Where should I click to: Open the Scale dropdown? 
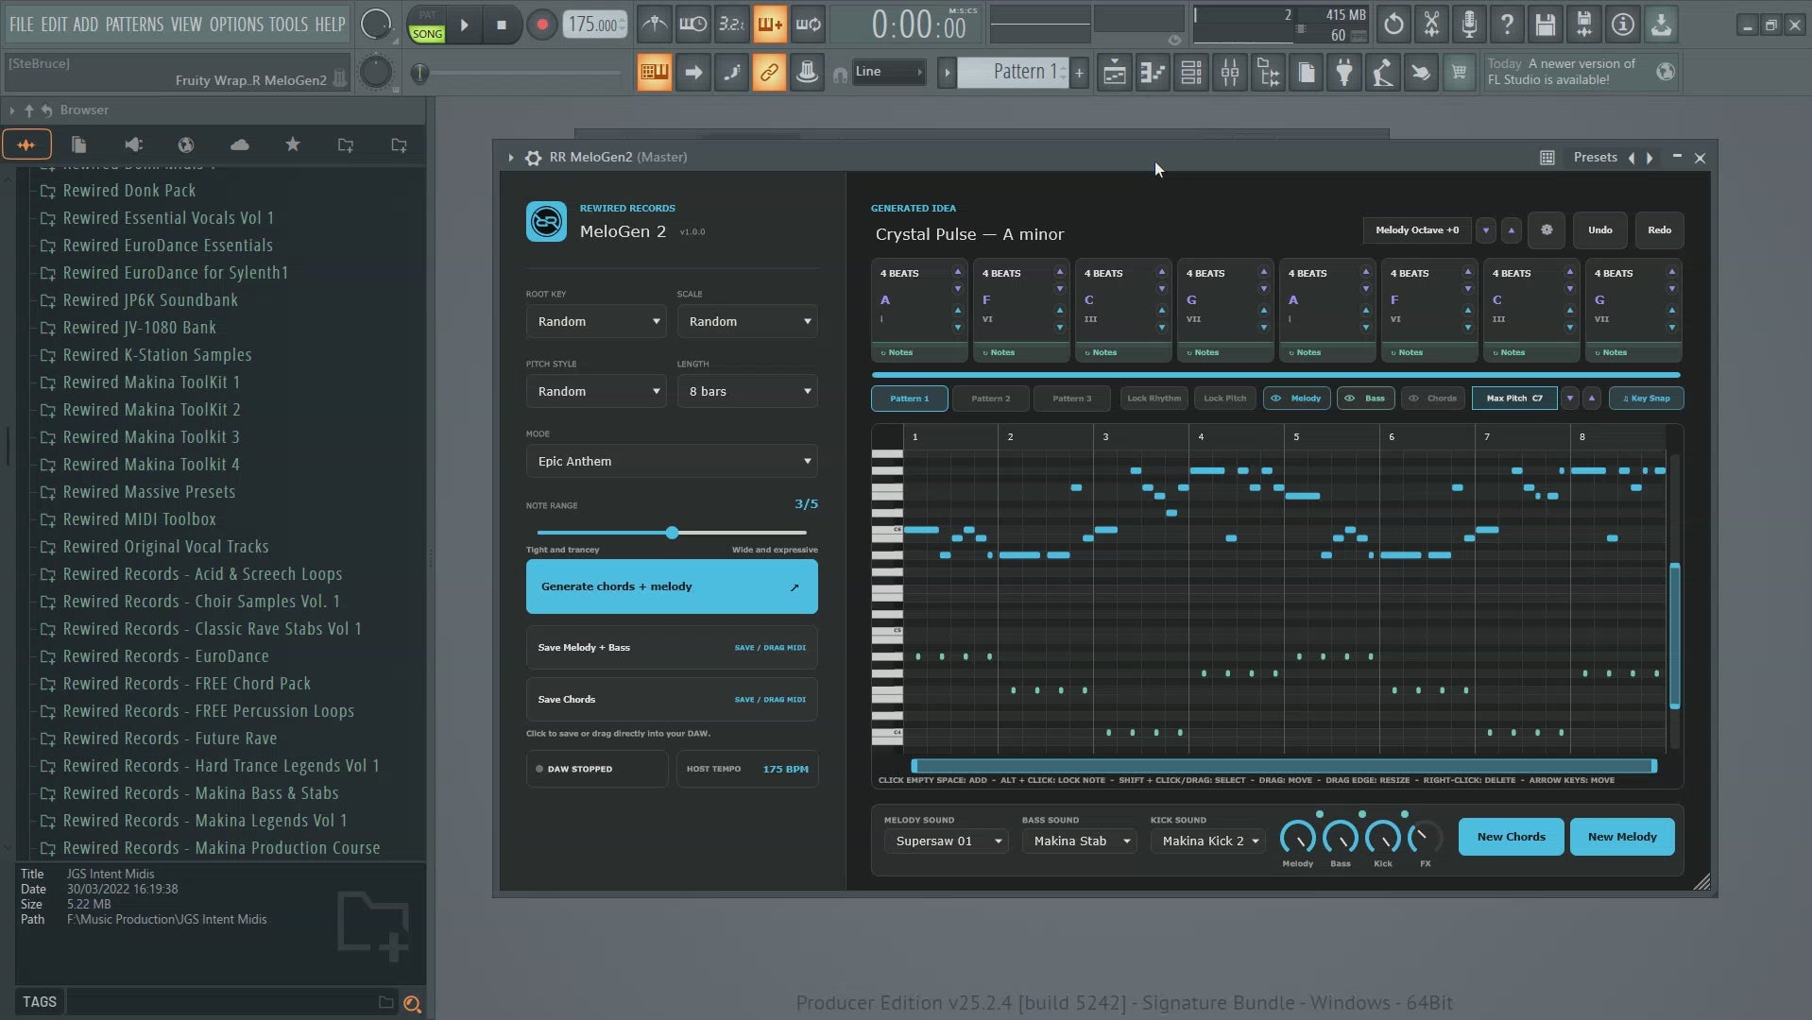coord(747,322)
